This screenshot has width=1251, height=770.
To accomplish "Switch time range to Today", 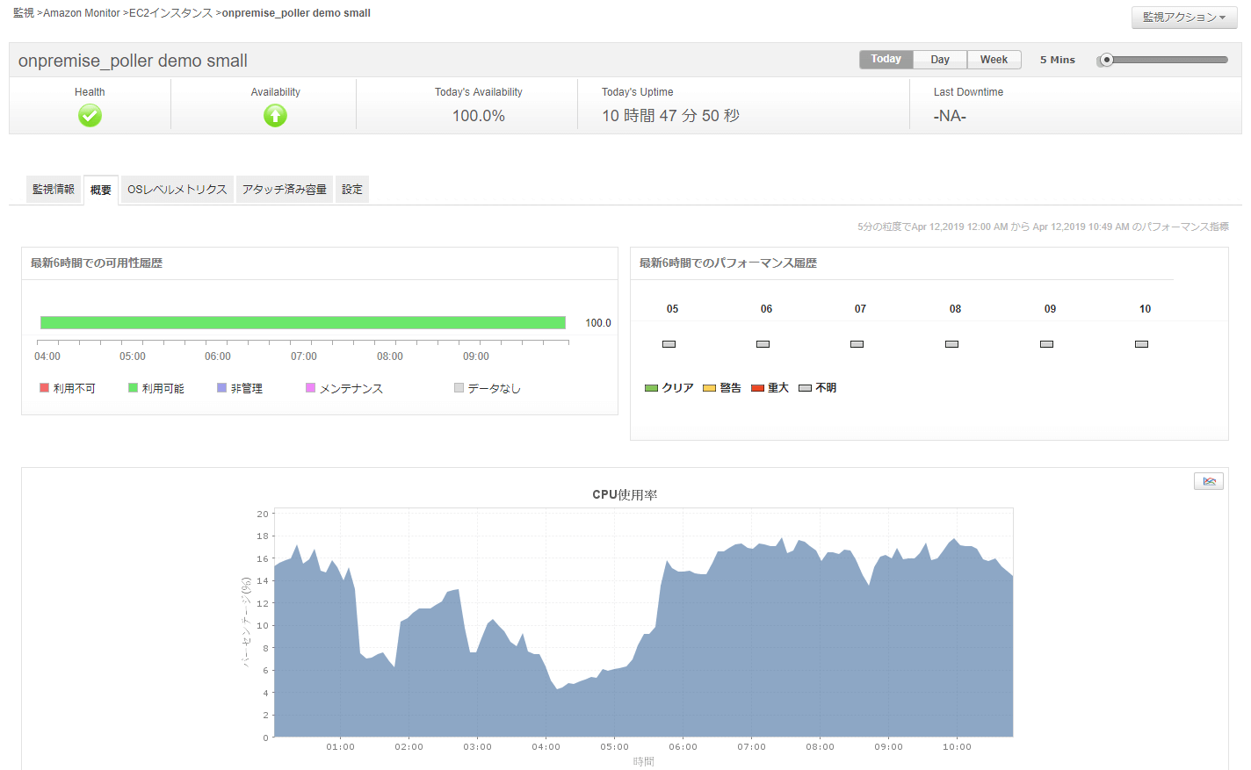I will click(886, 59).
